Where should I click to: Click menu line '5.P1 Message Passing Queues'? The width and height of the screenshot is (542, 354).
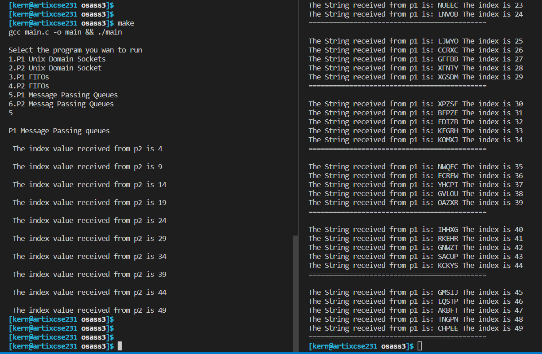pyautogui.click(x=63, y=95)
